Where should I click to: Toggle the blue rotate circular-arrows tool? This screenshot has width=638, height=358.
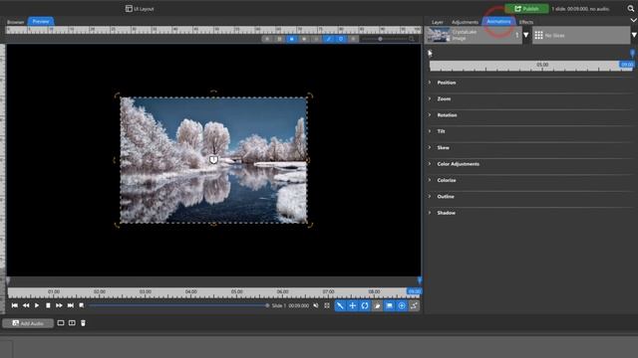click(x=365, y=305)
